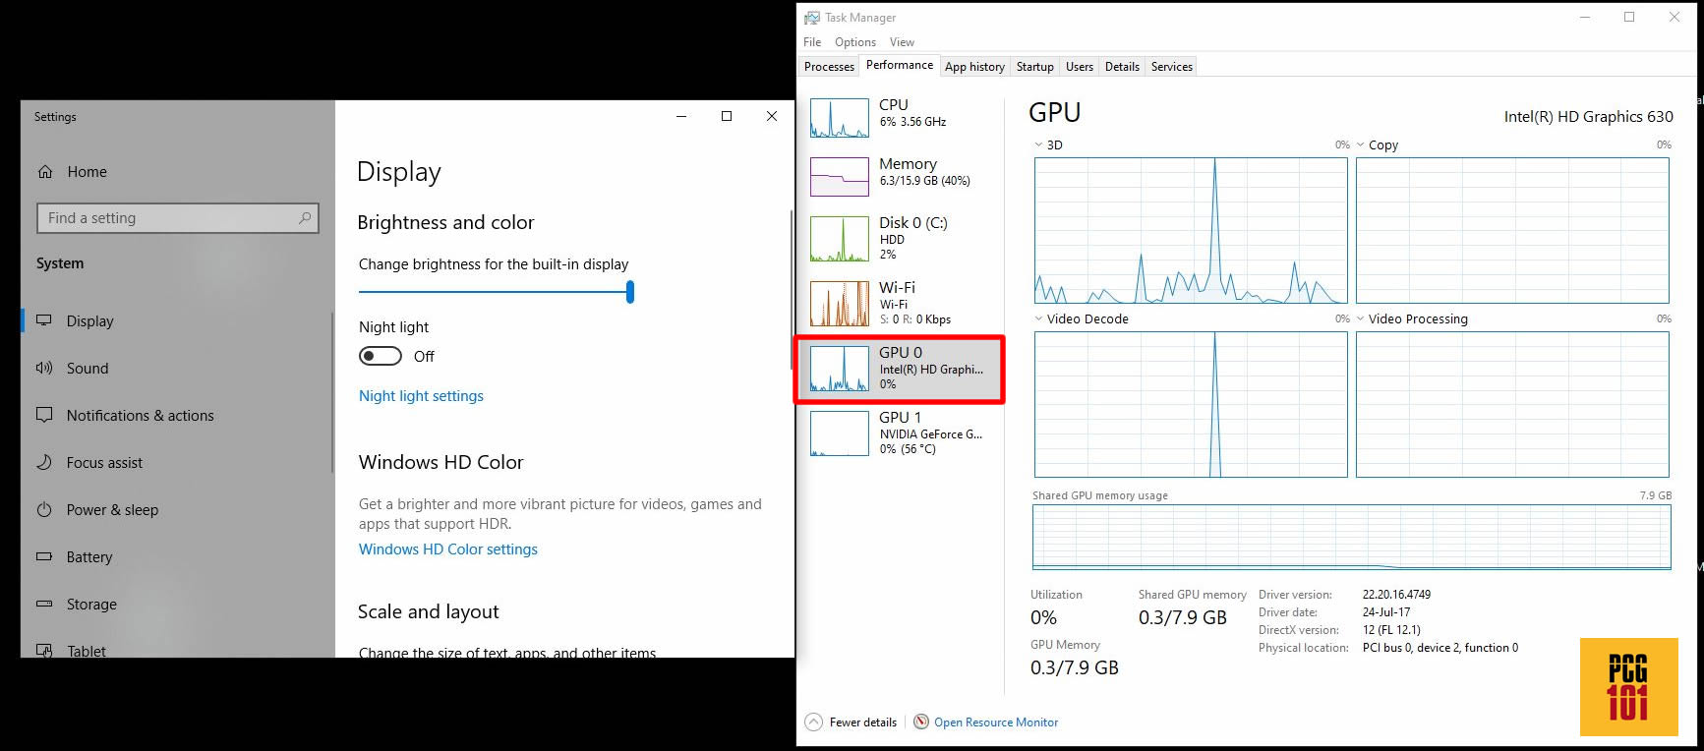Select the CPU usage mini graph

point(840,118)
